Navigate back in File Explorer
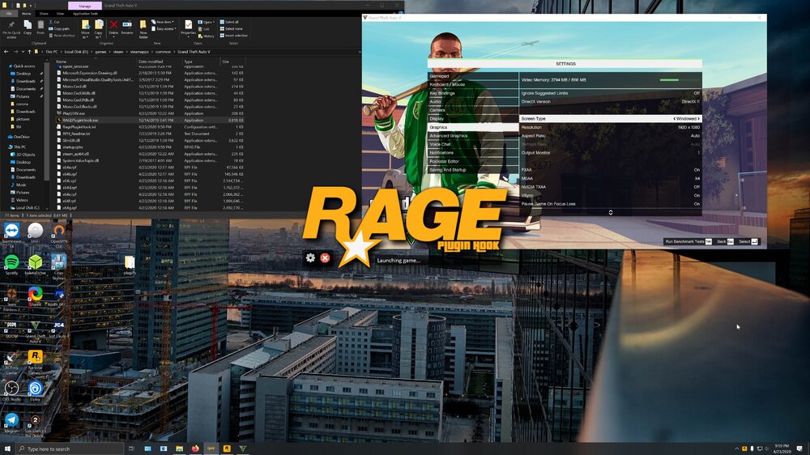The image size is (810, 455). click(6, 52)
